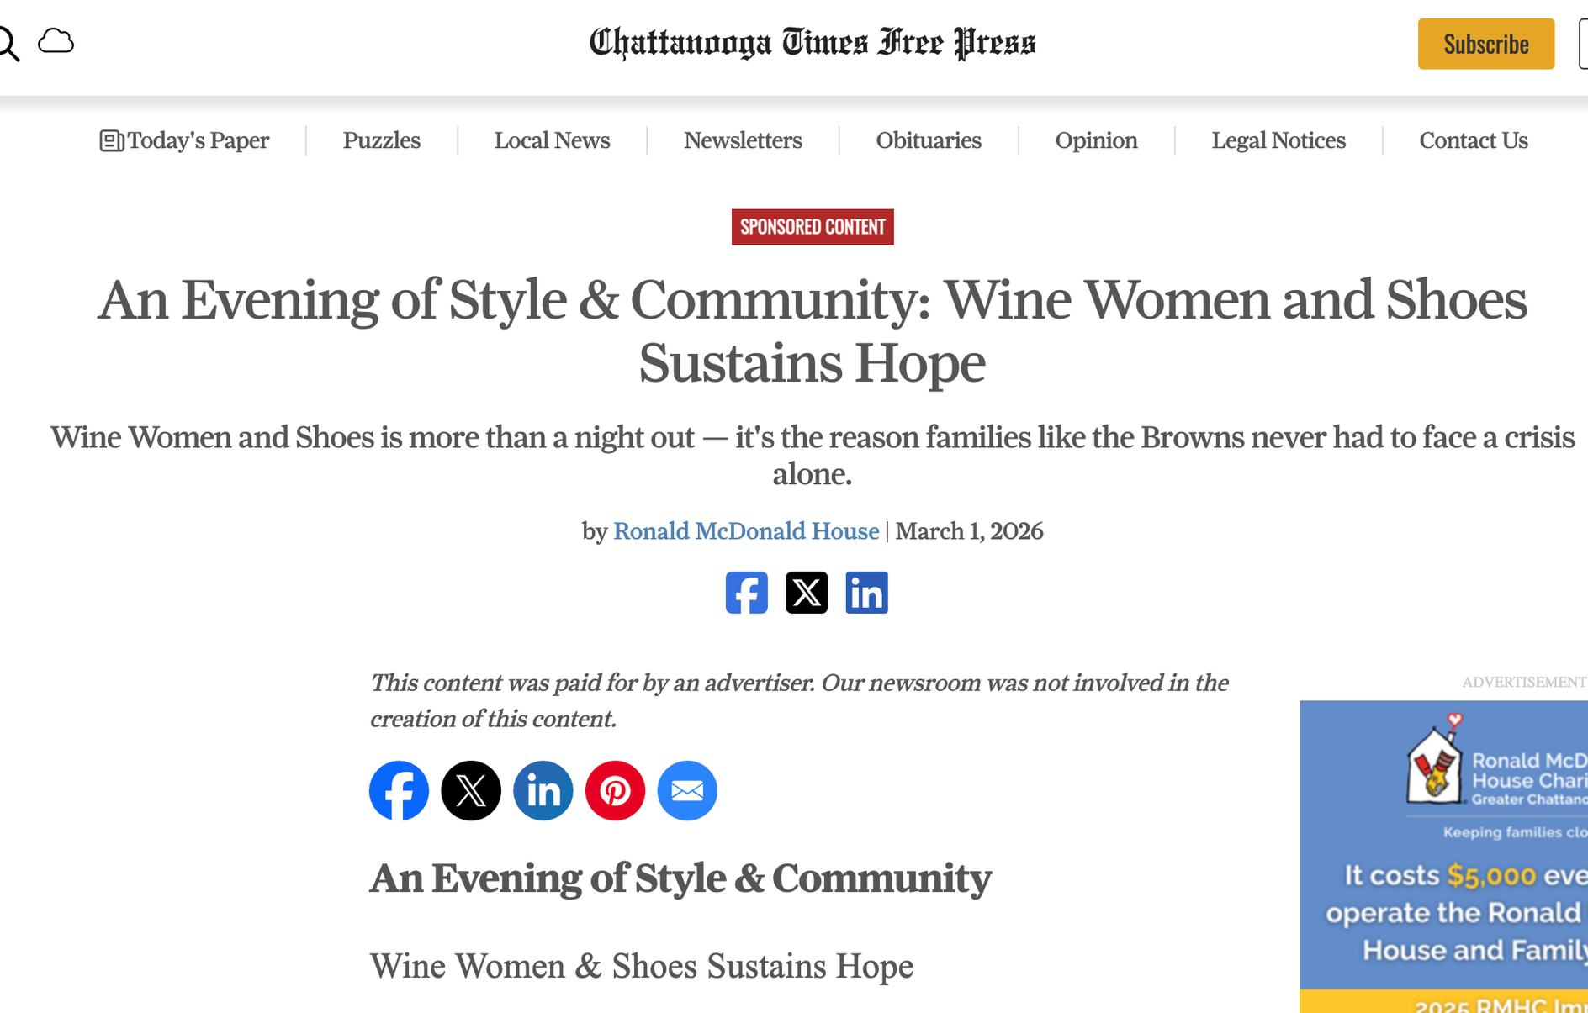
Task: Click the round X share icon
Action: click(x=471, y=790)
